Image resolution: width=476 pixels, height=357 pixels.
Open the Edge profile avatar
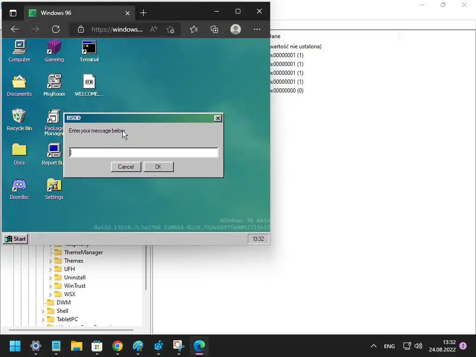[236, 29]
